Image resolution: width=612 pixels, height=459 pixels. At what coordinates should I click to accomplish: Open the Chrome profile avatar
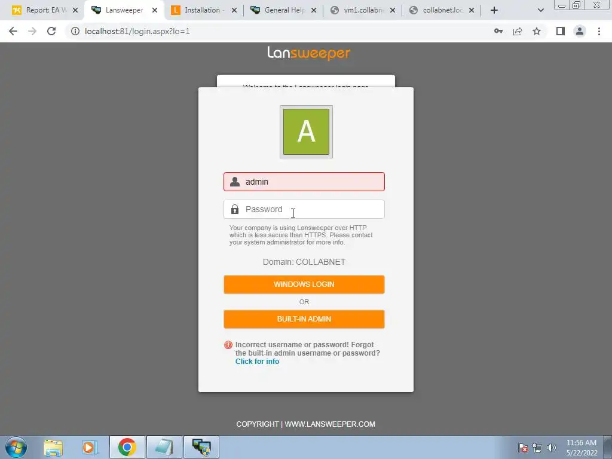point(580,31)
